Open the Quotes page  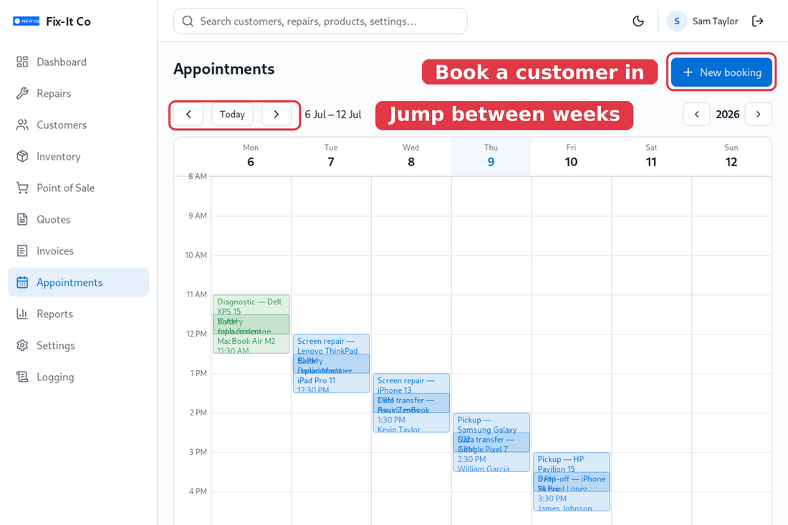point(78,220)
